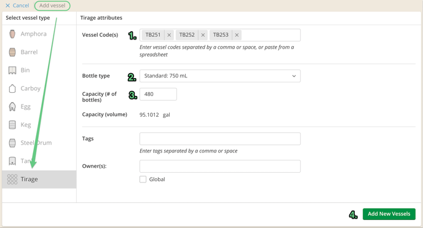Image resolution: width=423 pixels, height=228 pixels.
Task: Click the Amphora vessel icon
Action: point(12,34)
